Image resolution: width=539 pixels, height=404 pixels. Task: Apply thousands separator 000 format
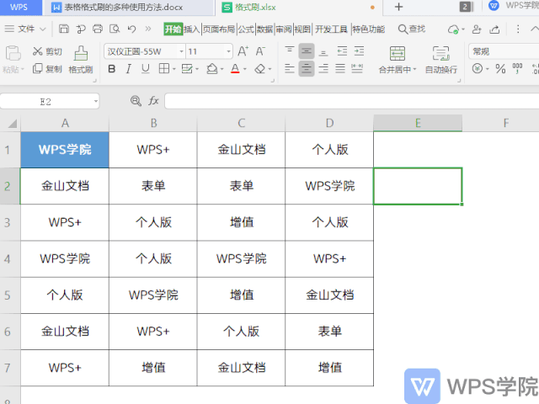pyautogui.click(x=517, y=69)
